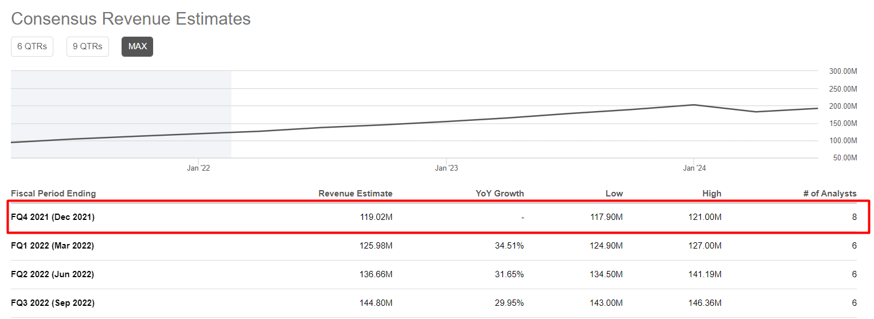This screenshot has height=319, width=874.
Task: Select the FQ1 2022 (Mar 2022) row label
Action: [53, 246]
